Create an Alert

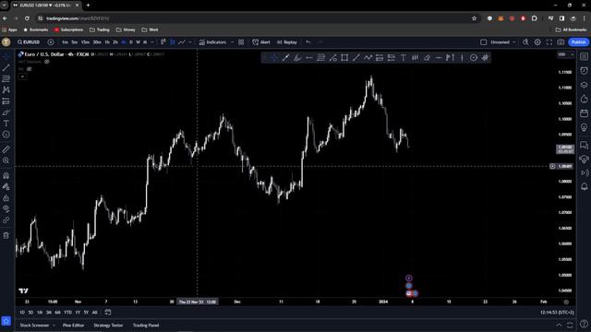click(261, 42)
